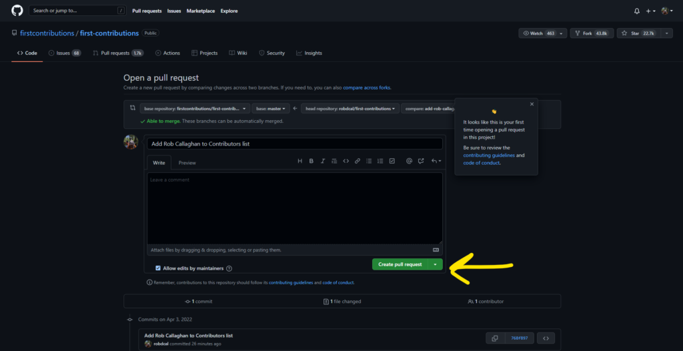Insert a heading with the H icon
The image size is (683, 351).
(x=299, y=161)
